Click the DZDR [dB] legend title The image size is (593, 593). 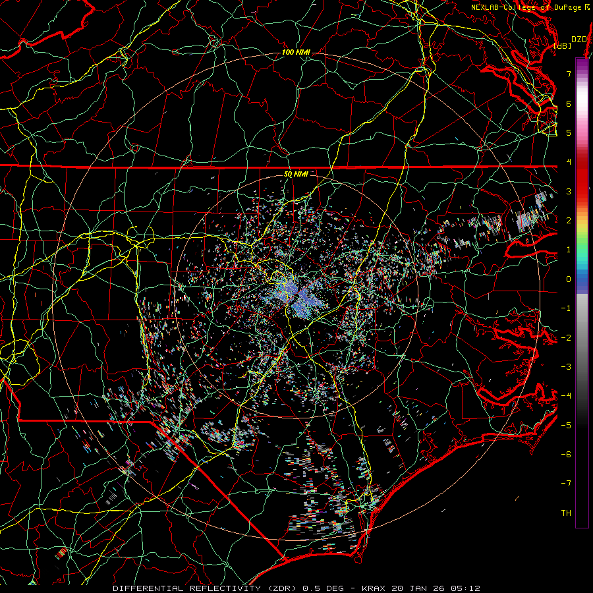point(571,42)
